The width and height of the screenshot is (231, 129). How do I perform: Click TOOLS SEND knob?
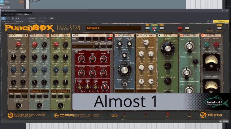[61, 105]
